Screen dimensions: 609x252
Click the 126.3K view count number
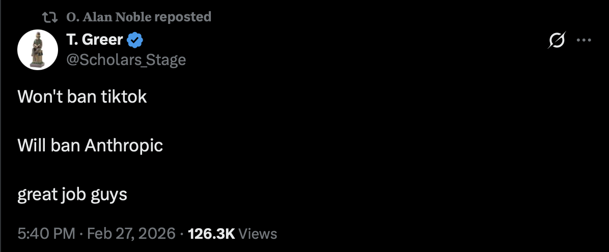211,234
